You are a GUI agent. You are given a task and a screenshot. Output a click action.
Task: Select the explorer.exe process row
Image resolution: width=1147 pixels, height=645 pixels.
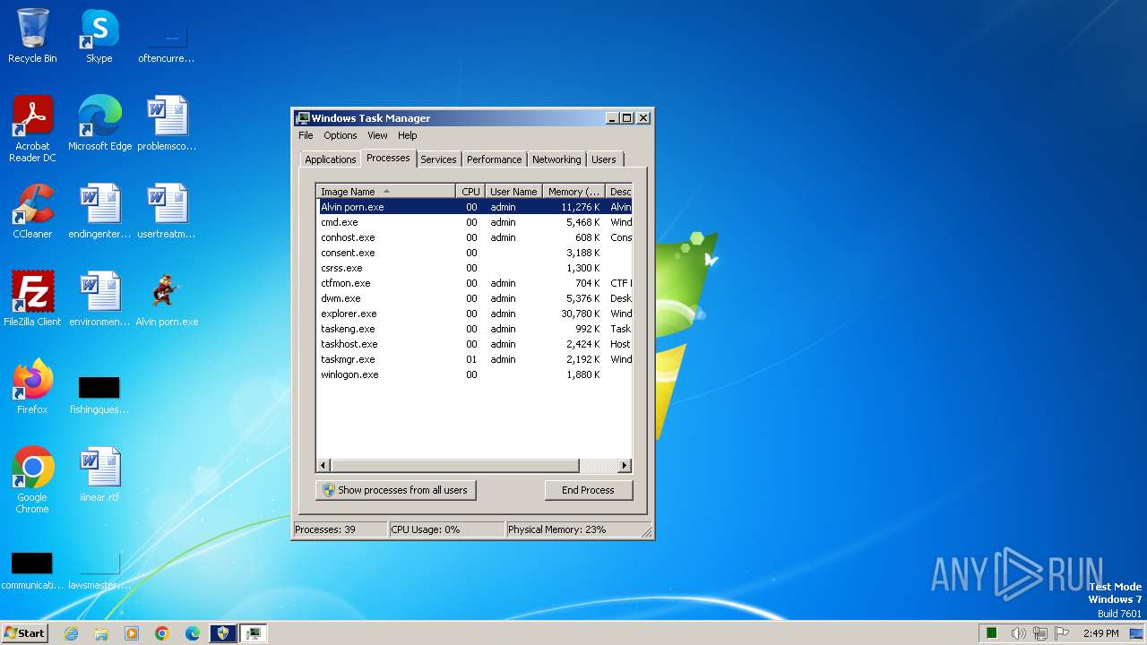(x=475, y=314)
